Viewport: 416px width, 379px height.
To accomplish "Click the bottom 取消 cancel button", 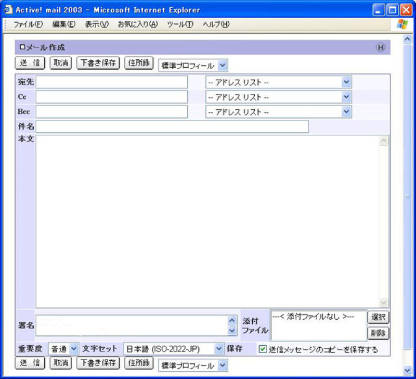I will coord(61,363).
